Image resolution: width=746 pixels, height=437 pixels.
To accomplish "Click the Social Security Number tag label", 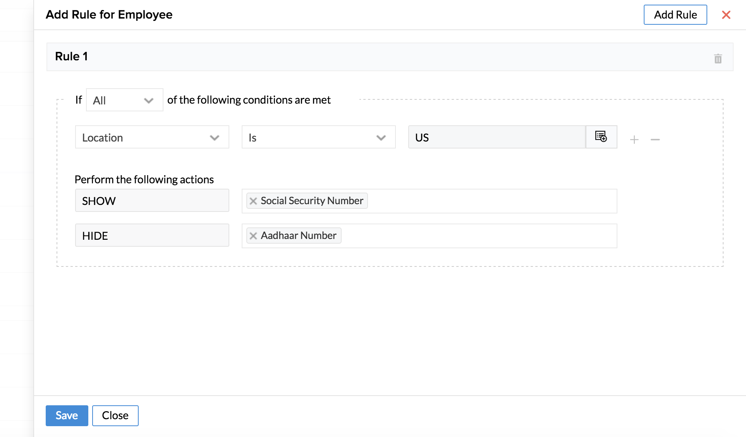I will tap(312, 201).
